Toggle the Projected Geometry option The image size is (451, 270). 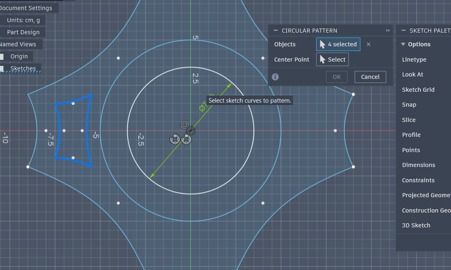(426, 196)
